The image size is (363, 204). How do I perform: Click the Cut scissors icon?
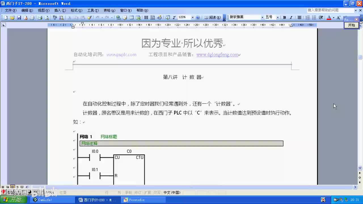point(69,18)
